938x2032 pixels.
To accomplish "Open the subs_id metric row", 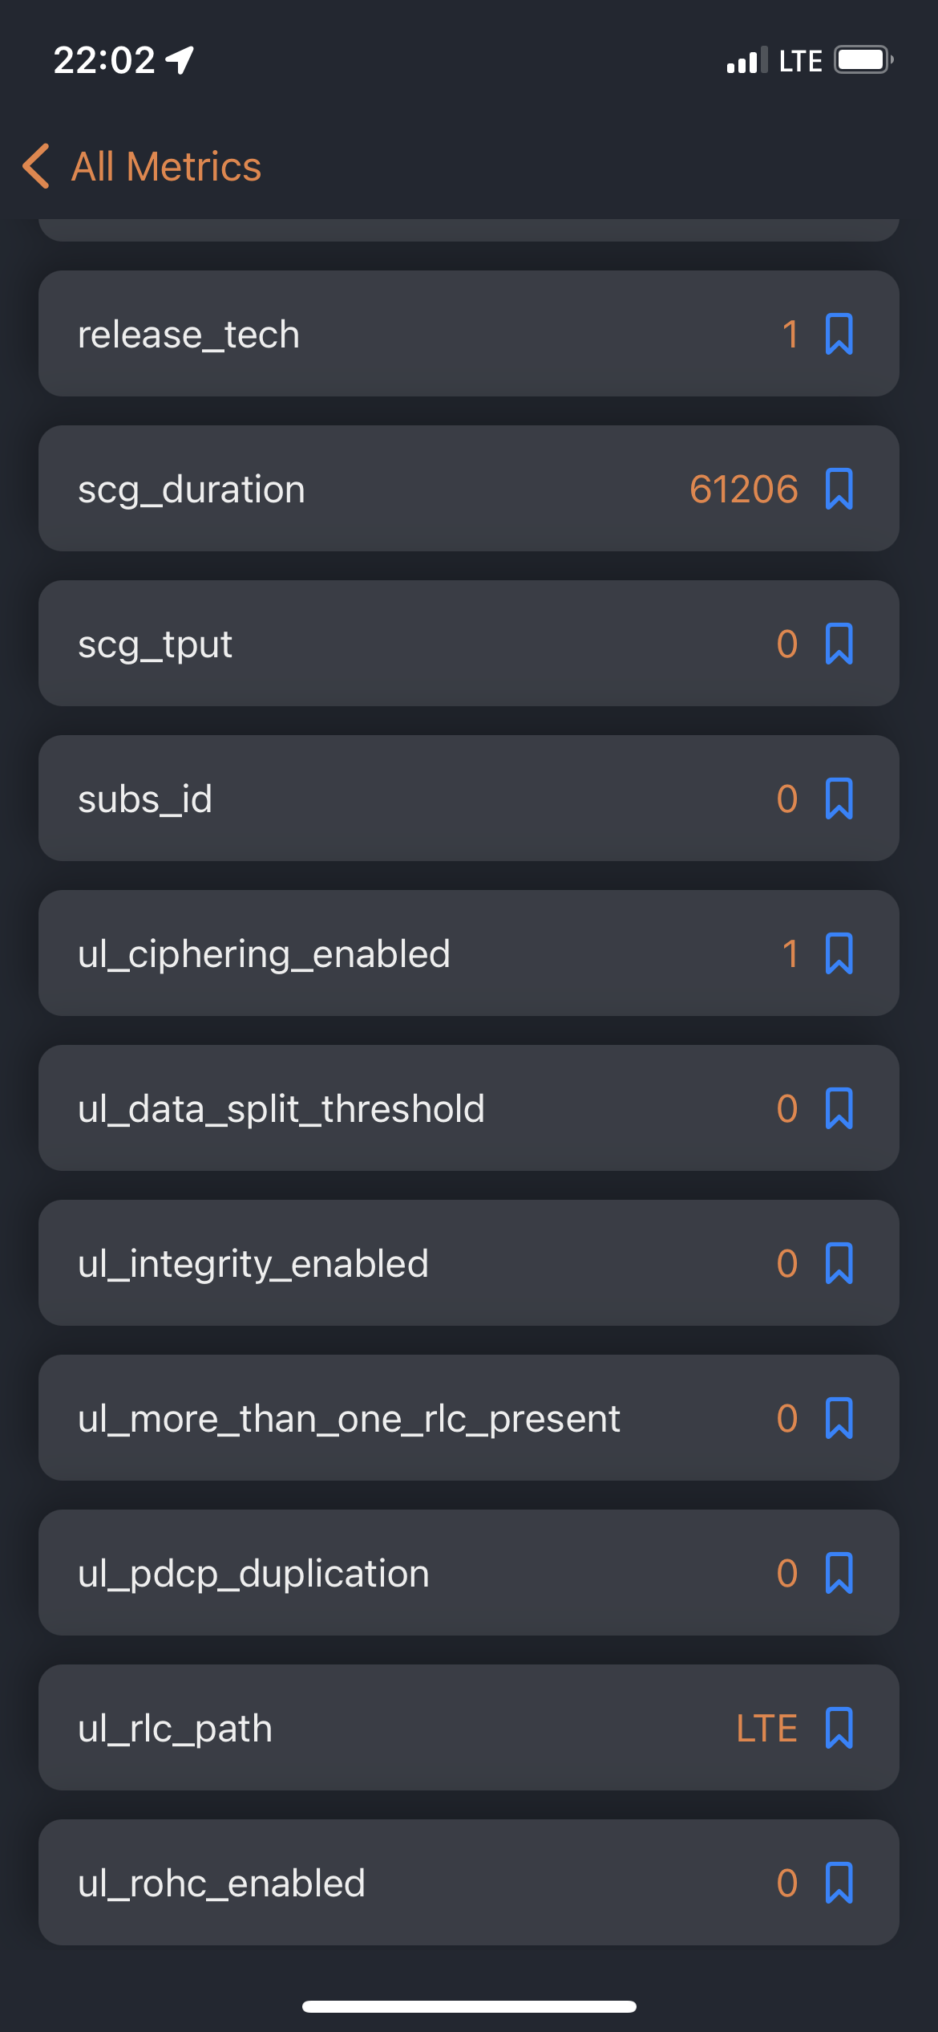I will pos(469,799).
